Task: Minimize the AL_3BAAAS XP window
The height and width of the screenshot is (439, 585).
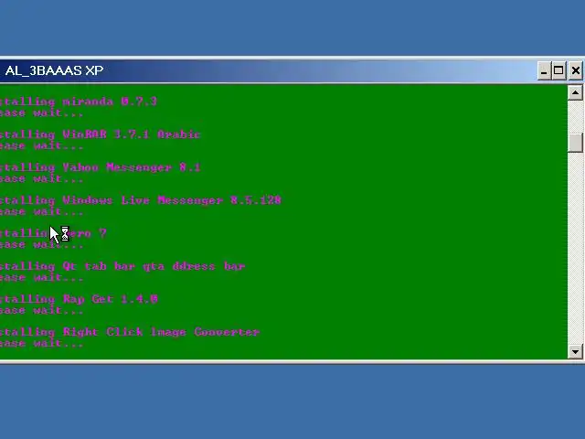Action: point(544,70)
